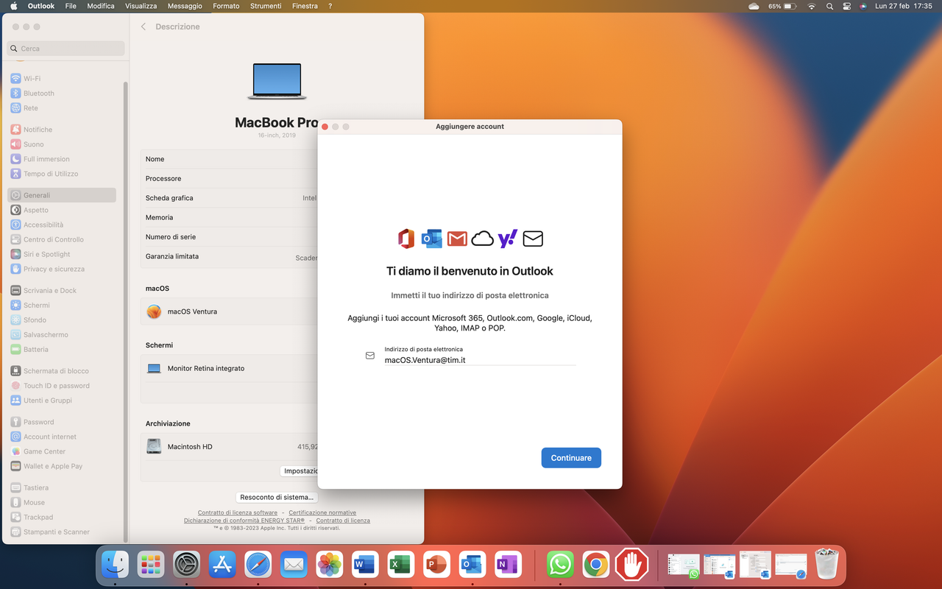This screenshot has height=589, width=942.
Task: Click the Cerca search field in Settings
Action: click(x=65, y=49)
